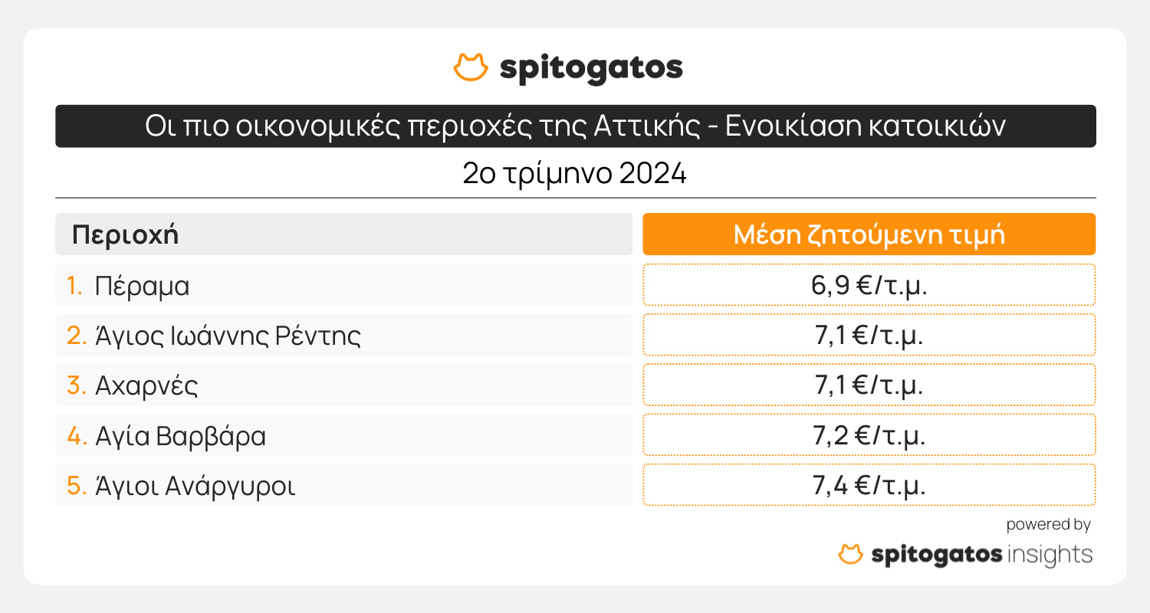Click the orange rank number 1.
This screenshot has width=1150, height=613.
[x=74, y=286]
